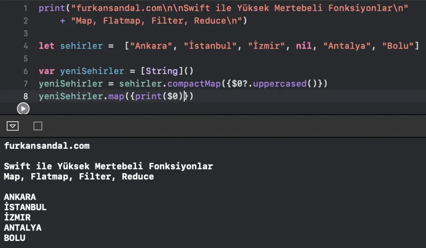Click the uppercased() method in line 7
This screenshot has width=426, height=248.
(x=280, y=83)
